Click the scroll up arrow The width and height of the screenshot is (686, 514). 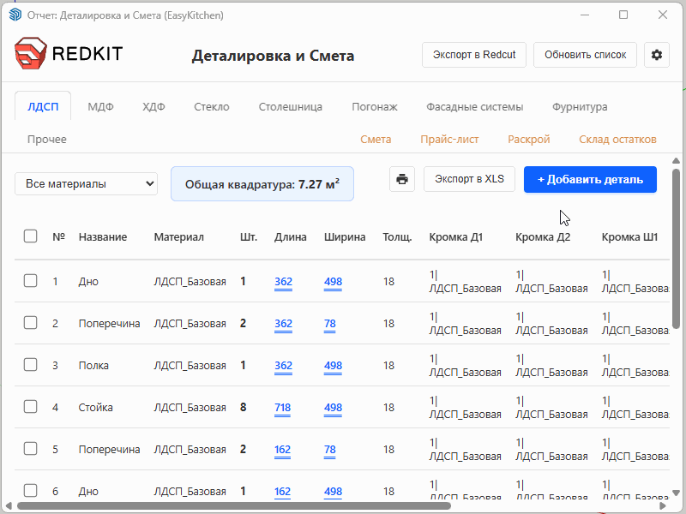pos(676,161)
